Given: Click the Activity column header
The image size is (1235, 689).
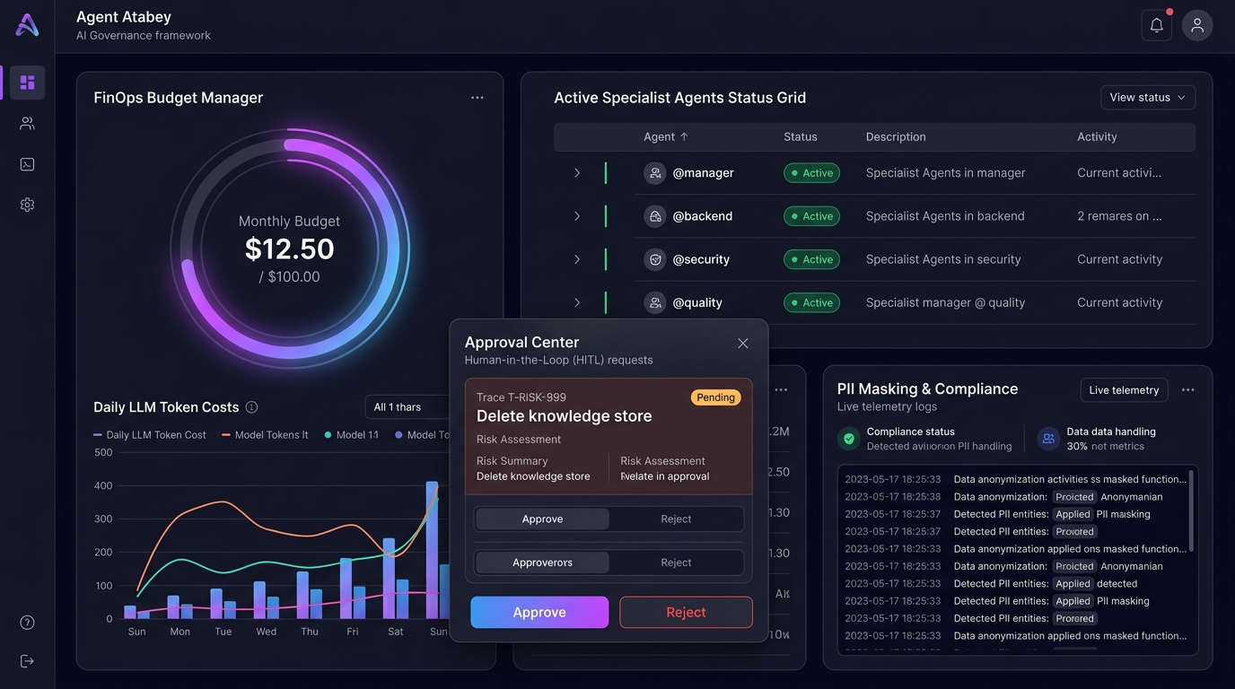Looking at the screenshot, I should (1097, 137).
